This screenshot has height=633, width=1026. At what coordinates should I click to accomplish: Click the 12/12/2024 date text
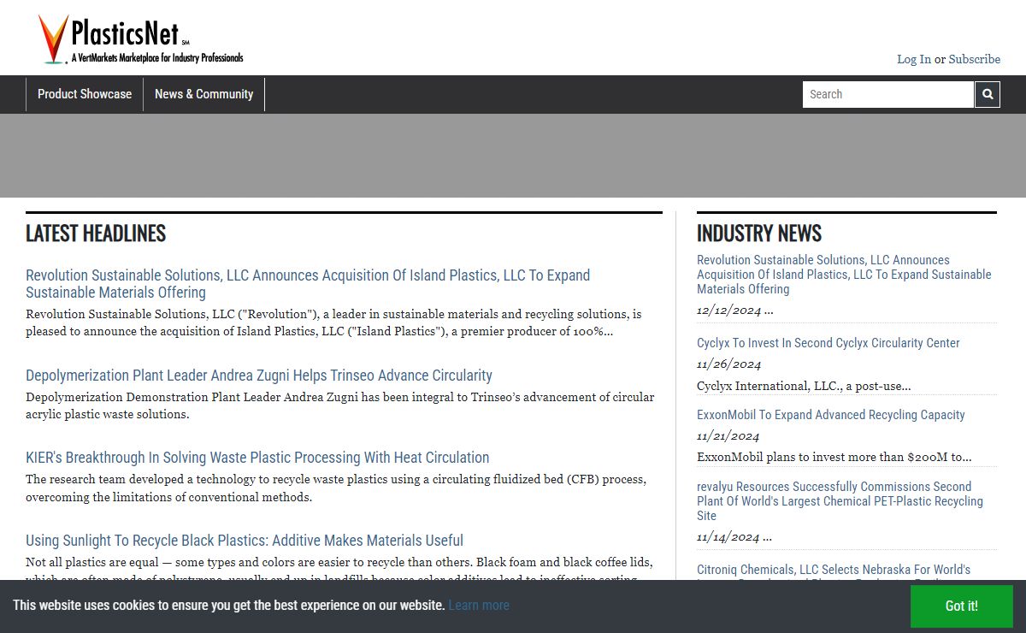[728, 311]
